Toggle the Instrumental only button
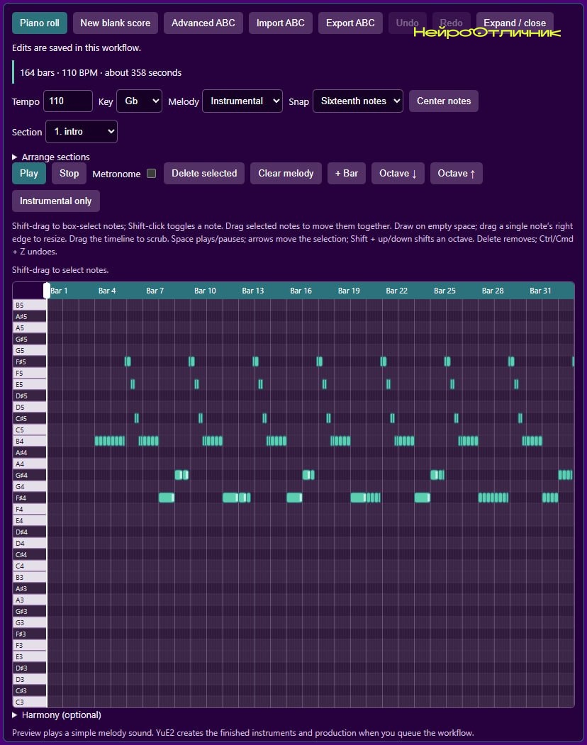Viewport: 587px width, 745px height. [55, 201]
